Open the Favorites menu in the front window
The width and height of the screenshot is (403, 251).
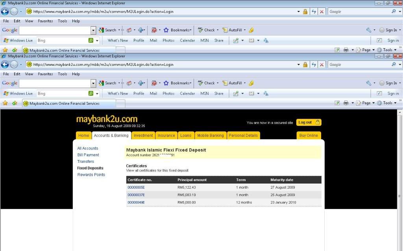(45, 74)
